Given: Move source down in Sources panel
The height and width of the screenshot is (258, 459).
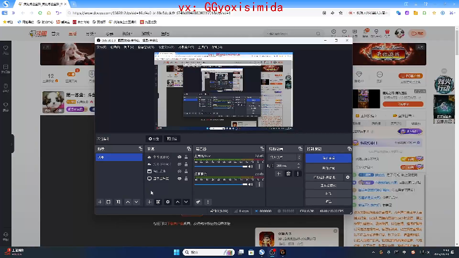Looking at the screenshot, I should click(186, 202).
